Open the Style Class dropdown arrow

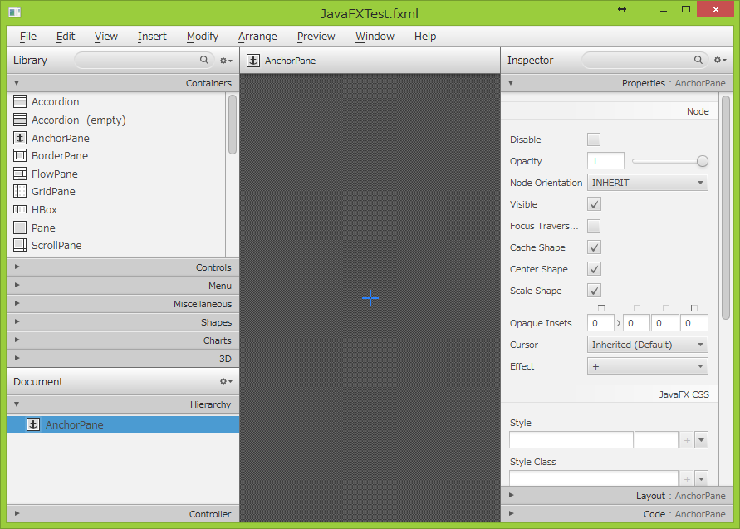(701, 478)
